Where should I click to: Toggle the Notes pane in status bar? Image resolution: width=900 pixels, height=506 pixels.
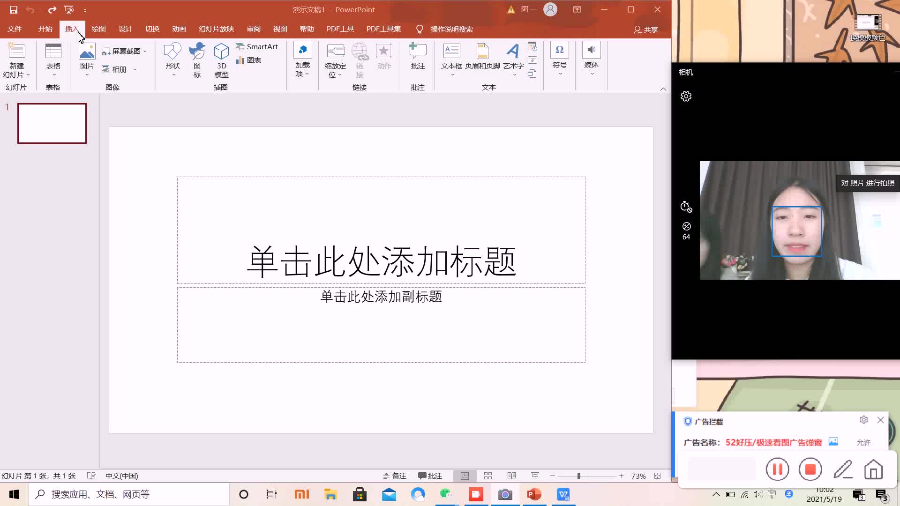coord(395,476)
